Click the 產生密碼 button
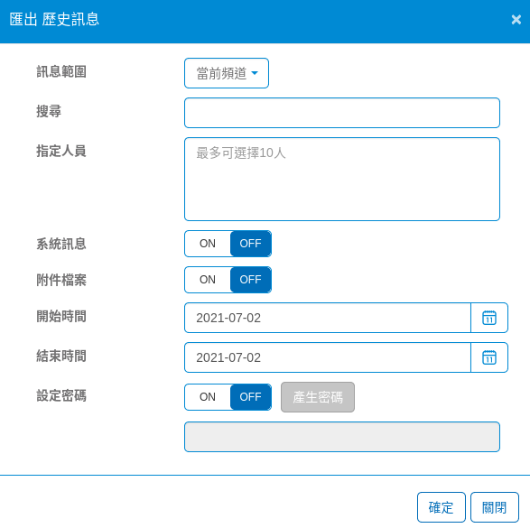Viewport: 530px width, 528px height. (318, 397)
